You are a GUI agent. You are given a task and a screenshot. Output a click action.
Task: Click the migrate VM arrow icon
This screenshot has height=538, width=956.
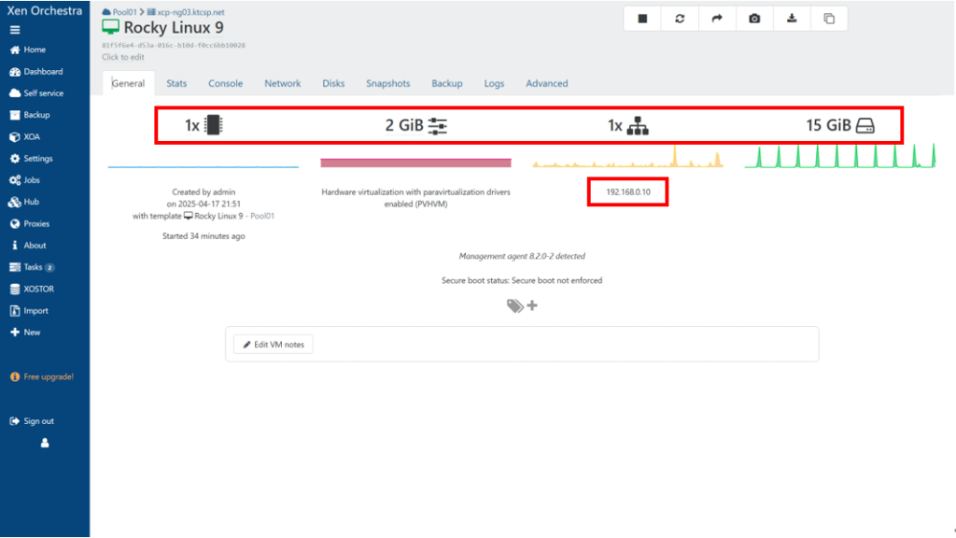pos(717,19)
